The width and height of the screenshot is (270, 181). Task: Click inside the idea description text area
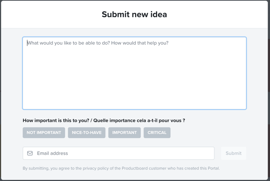pyautogui.click(x=135, y=73)
